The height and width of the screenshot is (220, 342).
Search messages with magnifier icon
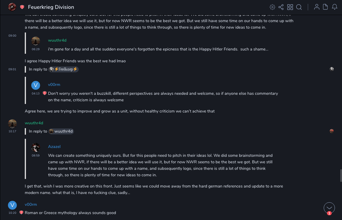299,7
